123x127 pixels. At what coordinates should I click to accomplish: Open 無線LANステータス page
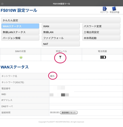pos(20,32)
